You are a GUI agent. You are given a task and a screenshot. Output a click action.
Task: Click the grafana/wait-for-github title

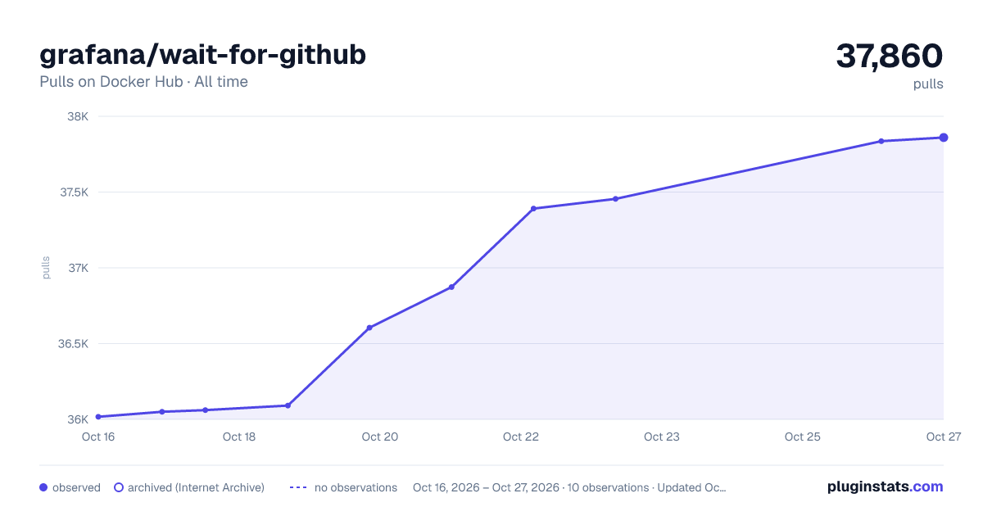pyautogui.click(x=202, y=54)
